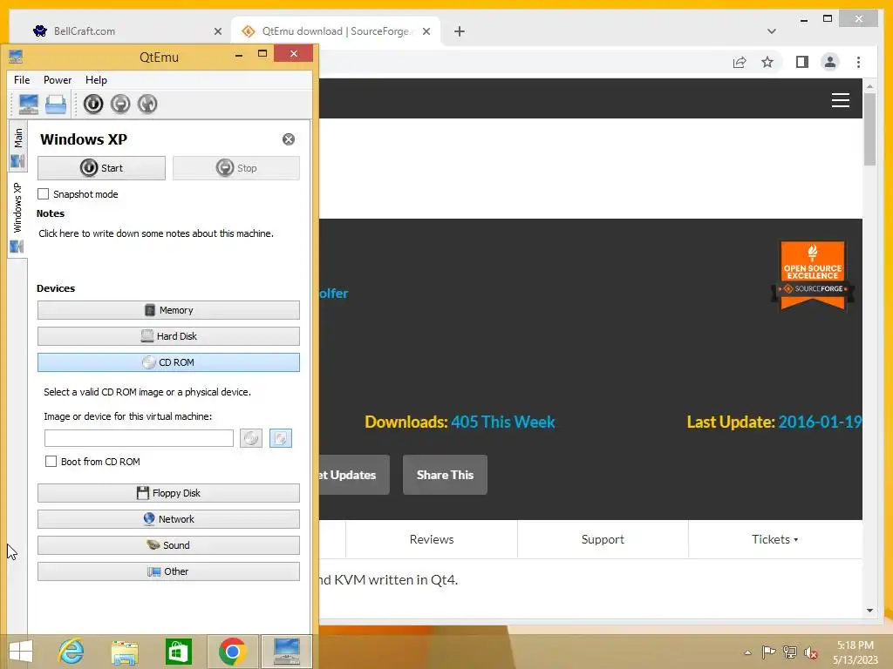This screenshot has width=893, height=669.
Task: Open Chrome three-dot menu
Action: pos(858,62)
